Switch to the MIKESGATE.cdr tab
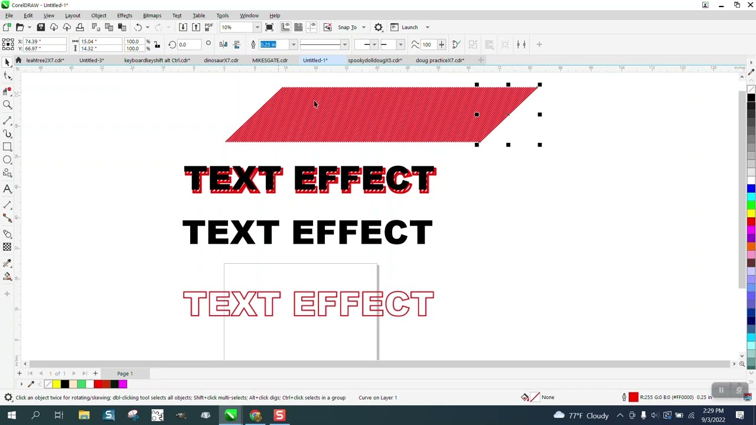 click(270, 60)
